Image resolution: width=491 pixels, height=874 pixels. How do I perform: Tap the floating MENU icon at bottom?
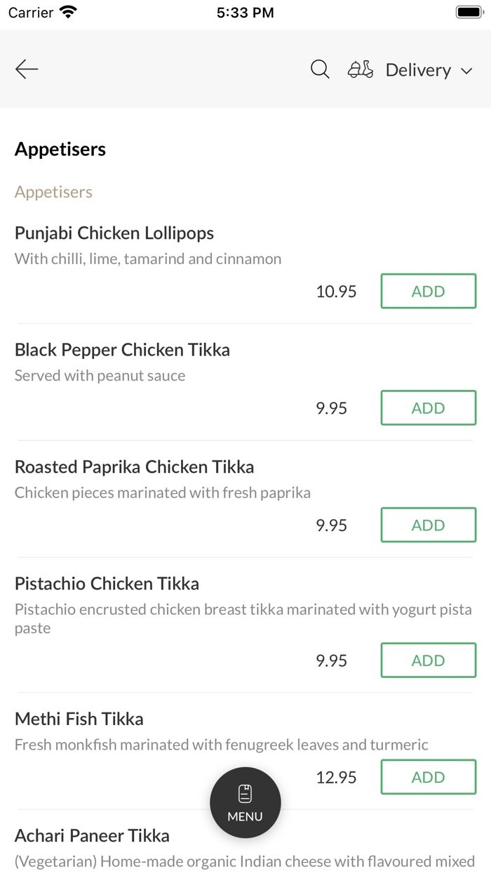point(245,802)
